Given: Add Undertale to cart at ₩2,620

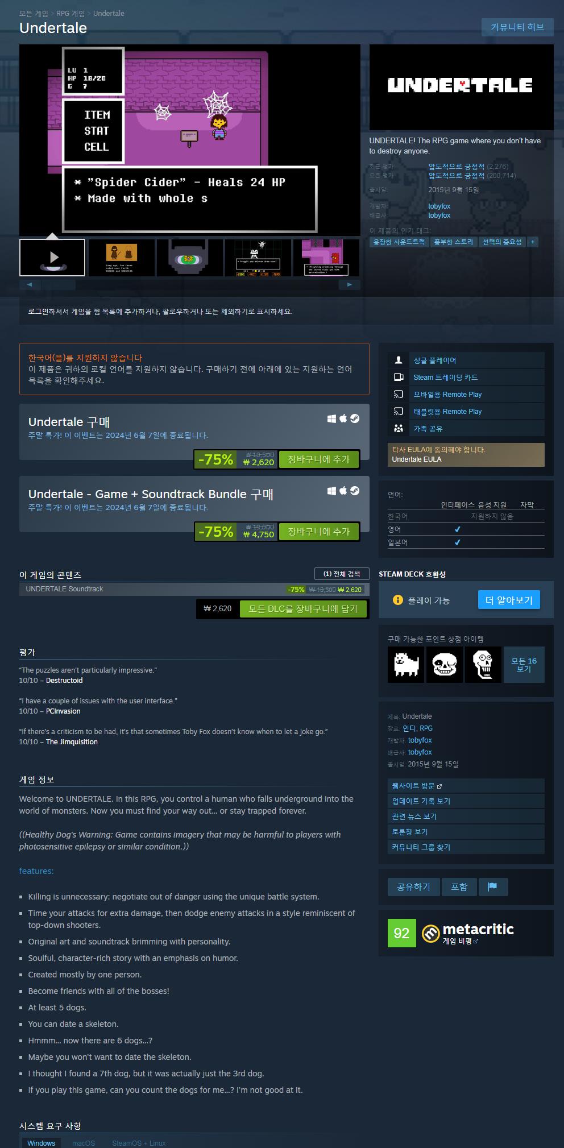Looking at the screenshot, I should point(319,459).
